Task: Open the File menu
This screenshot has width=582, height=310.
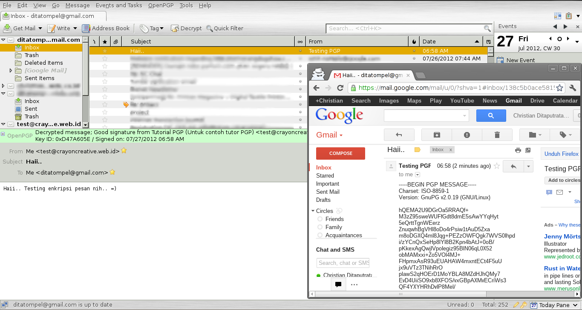Action: 7,6
